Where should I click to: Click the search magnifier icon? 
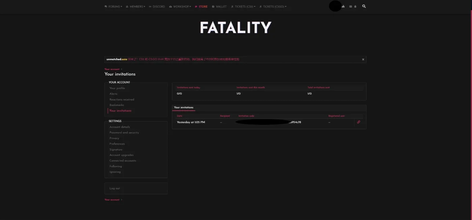[364, 6]
